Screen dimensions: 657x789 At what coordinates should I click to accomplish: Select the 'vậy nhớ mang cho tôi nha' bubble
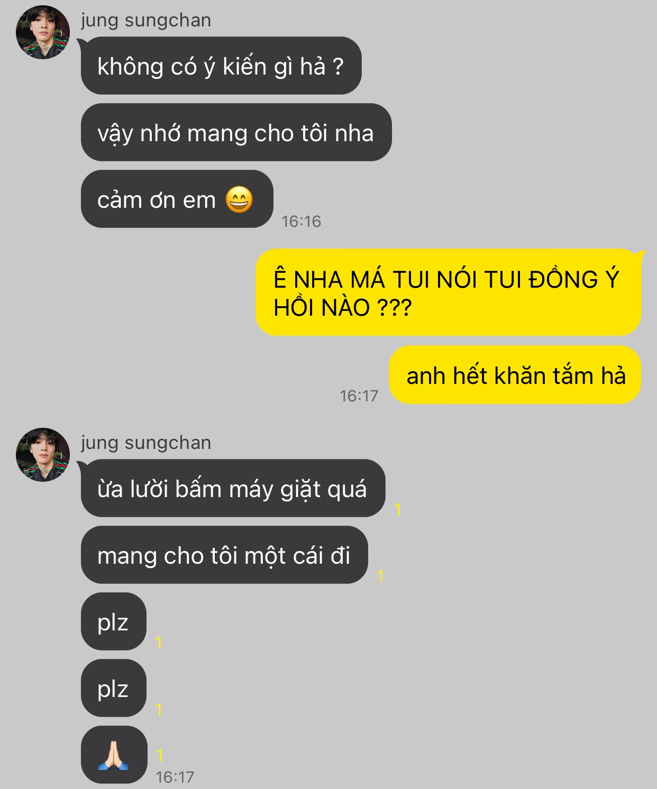click(236, 132)
